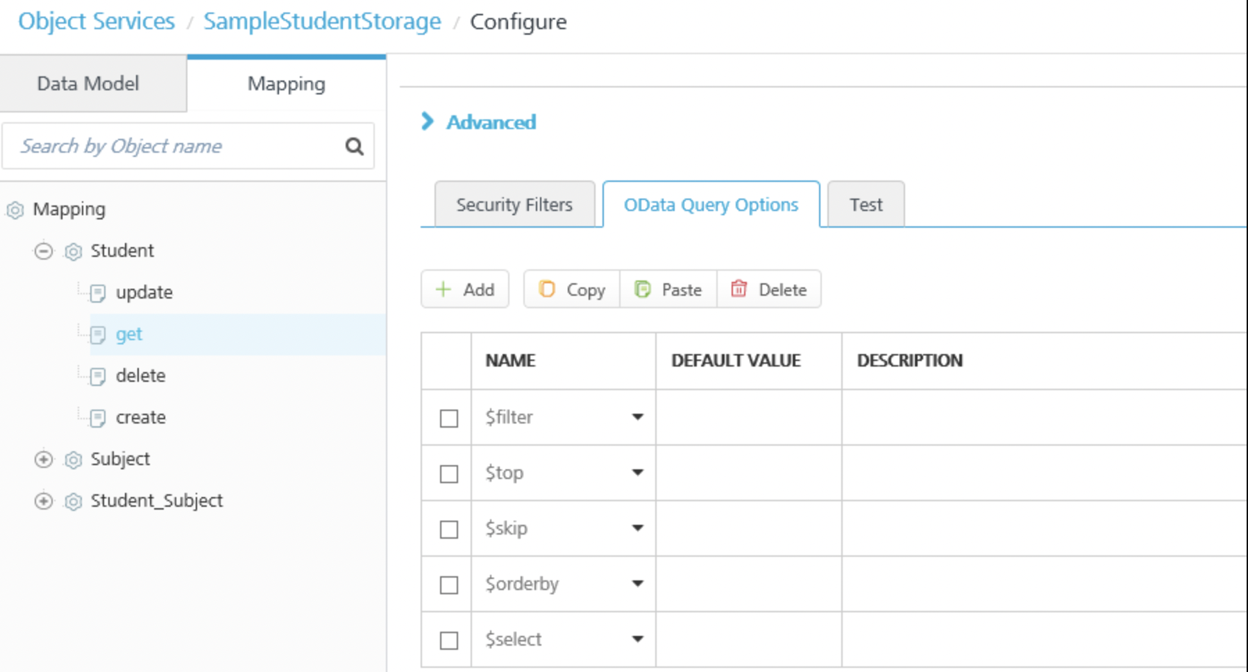The width and height of the screenshot is (1248, 672).
Task: Collapse the Student tree node
Action: pos(44,251)
